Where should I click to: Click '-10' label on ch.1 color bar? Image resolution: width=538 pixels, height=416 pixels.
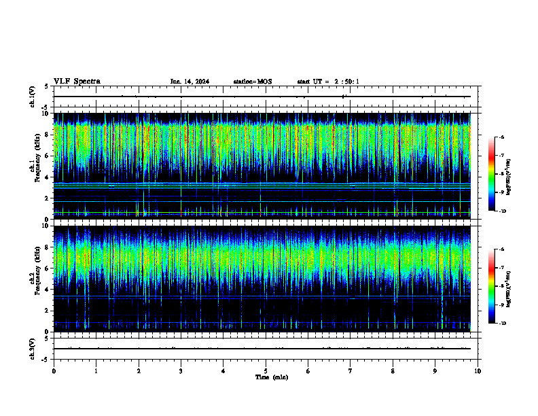(x=502, y=211)
